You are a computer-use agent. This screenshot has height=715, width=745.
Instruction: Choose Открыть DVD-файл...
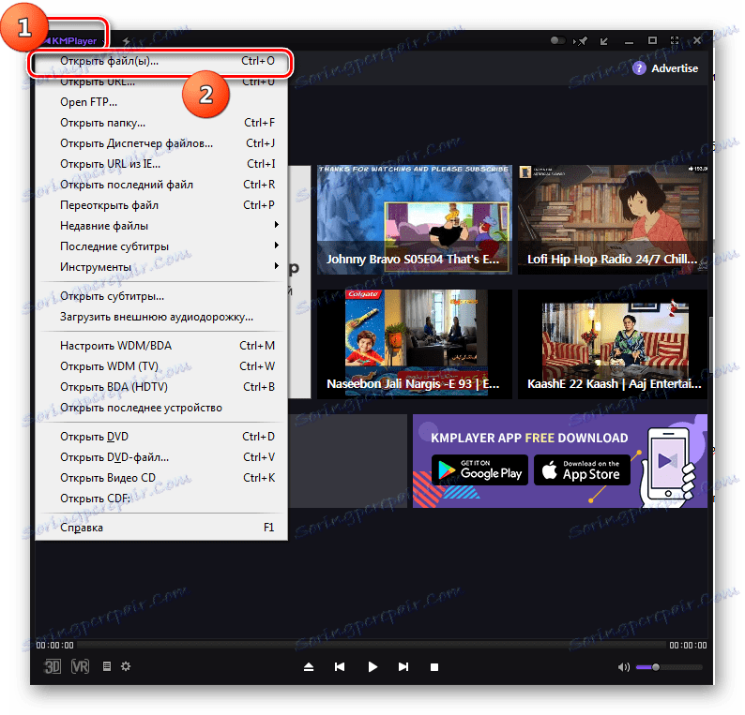(161, 457)
